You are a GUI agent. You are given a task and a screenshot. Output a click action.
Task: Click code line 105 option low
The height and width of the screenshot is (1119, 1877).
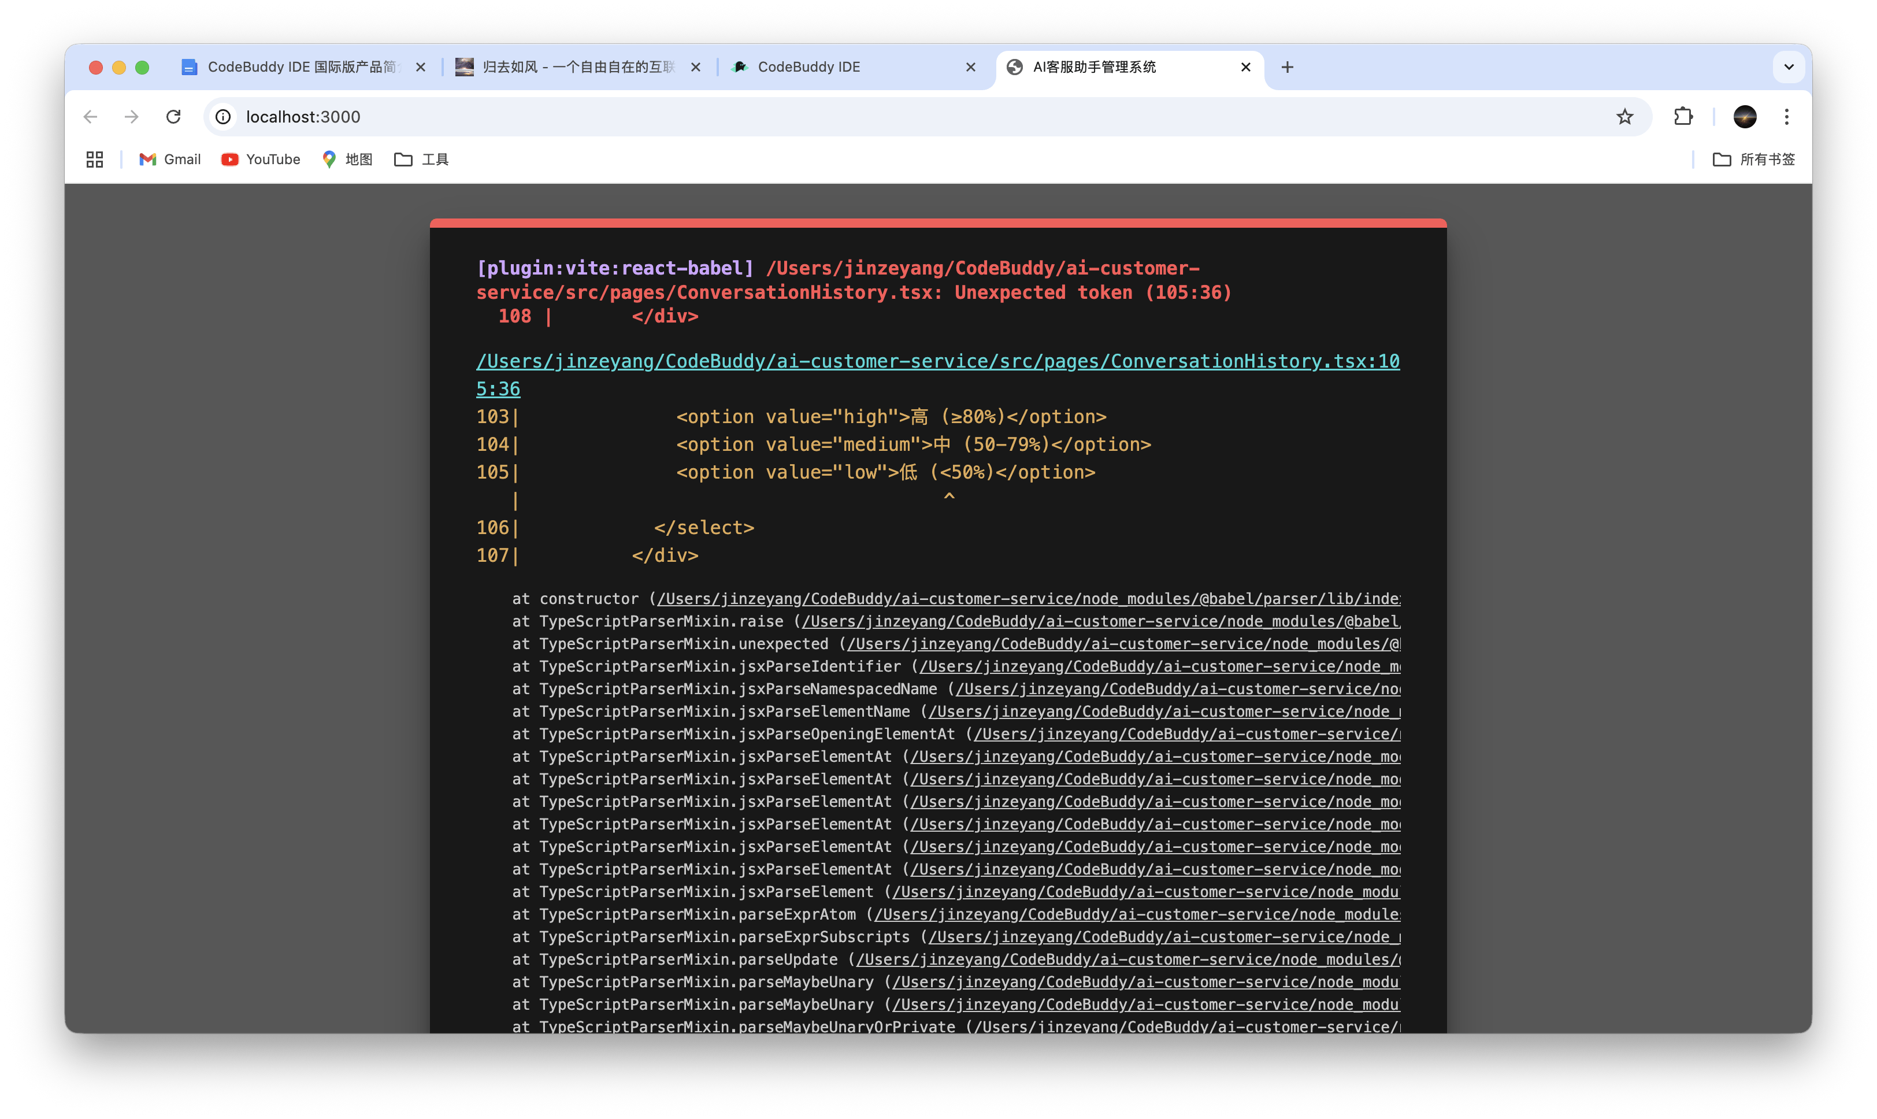pos(886,473)
